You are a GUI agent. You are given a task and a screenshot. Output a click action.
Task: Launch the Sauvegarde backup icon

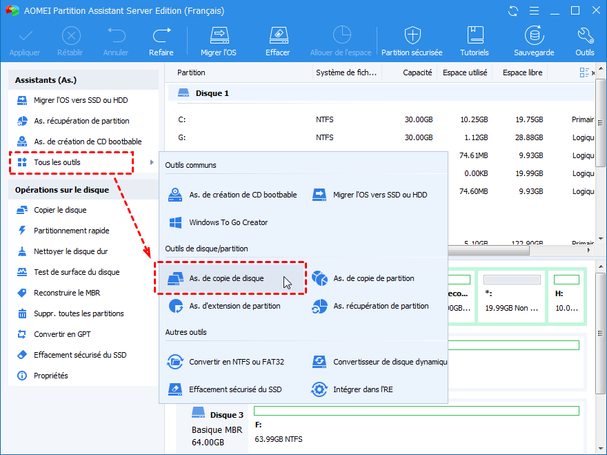[534, 35]
